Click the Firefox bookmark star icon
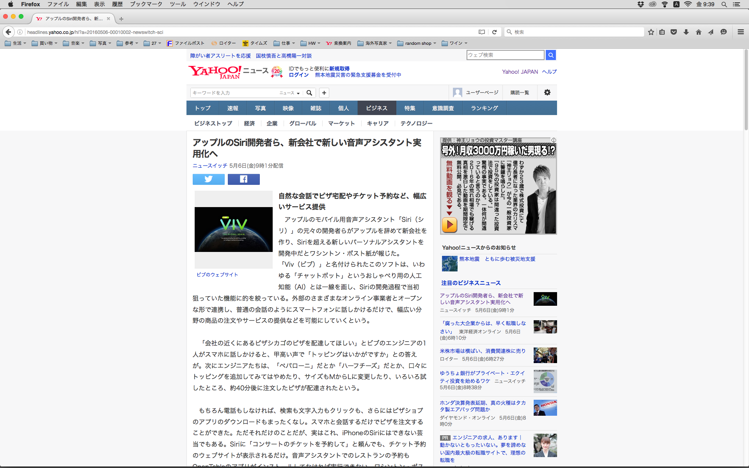 pyautogui.click(x=651, y=32)
